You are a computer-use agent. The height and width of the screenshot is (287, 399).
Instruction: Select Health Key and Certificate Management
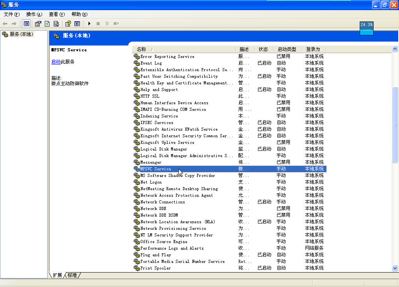(229, 83)
